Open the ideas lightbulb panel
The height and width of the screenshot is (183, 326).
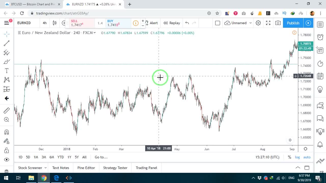click(x=320, y=89)
